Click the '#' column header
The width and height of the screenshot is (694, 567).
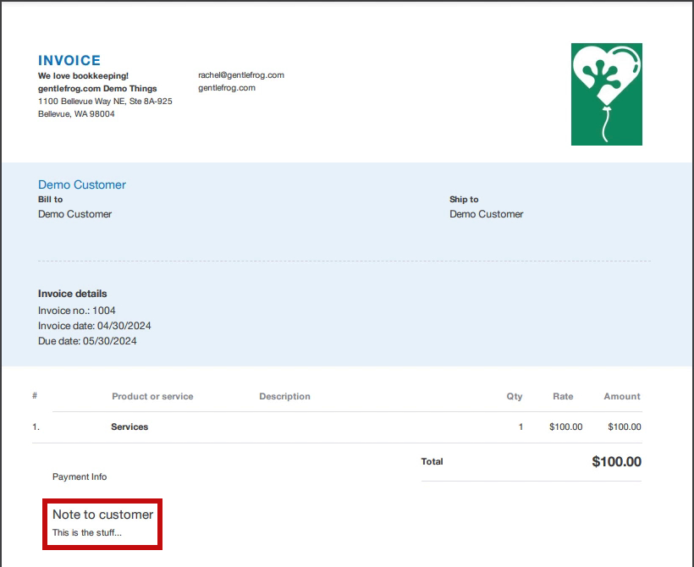point(35,395)
